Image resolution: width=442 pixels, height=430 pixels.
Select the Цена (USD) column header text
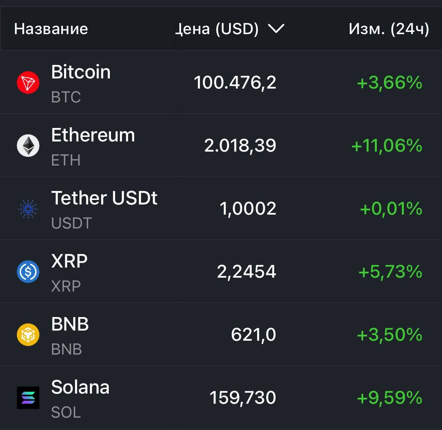pyautogui.click(x=217, y=29)
